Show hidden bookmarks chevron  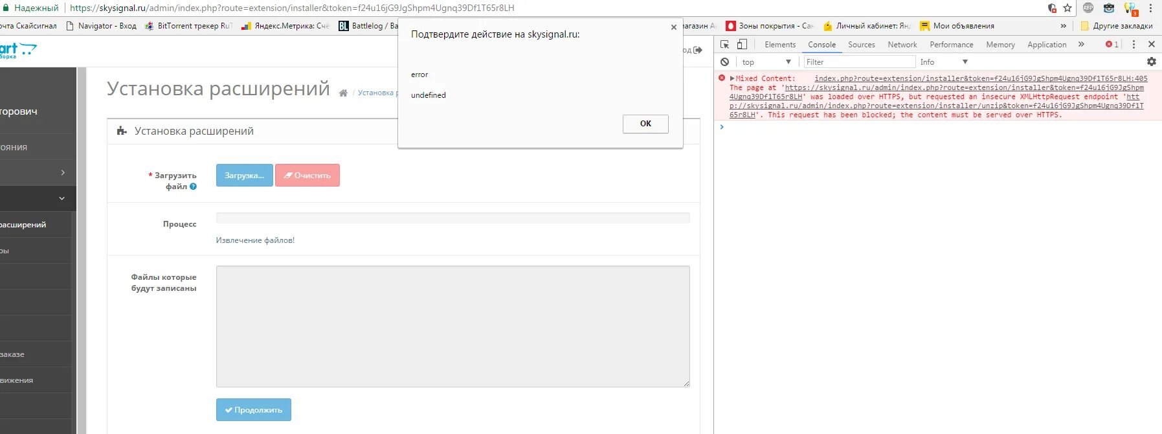pos(1063,26)
